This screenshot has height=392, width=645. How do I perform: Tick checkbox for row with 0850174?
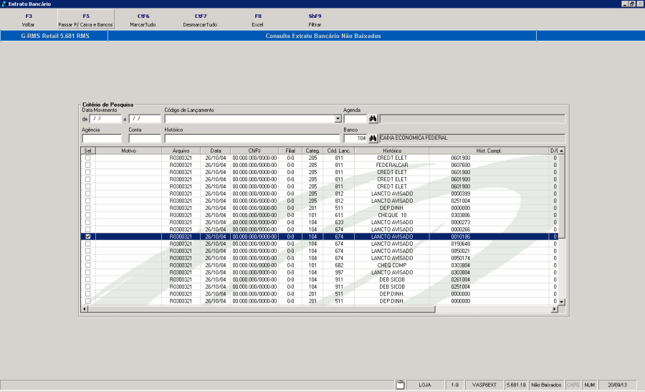[x=88, y=258]
